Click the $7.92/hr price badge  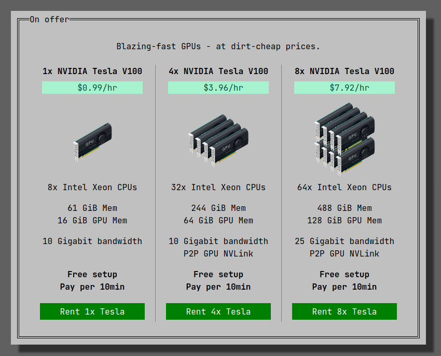coord(344,88)
